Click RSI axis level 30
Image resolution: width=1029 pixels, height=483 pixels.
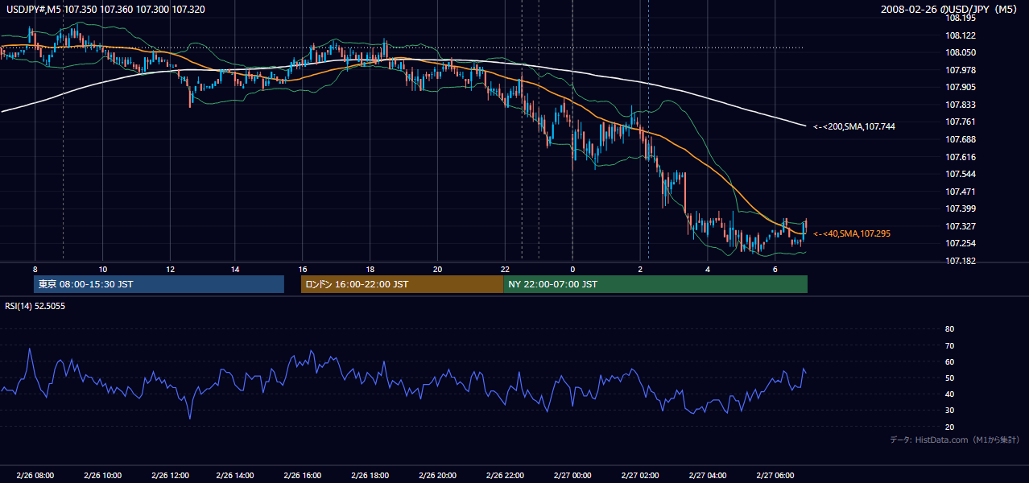click(x=949, y=411)
